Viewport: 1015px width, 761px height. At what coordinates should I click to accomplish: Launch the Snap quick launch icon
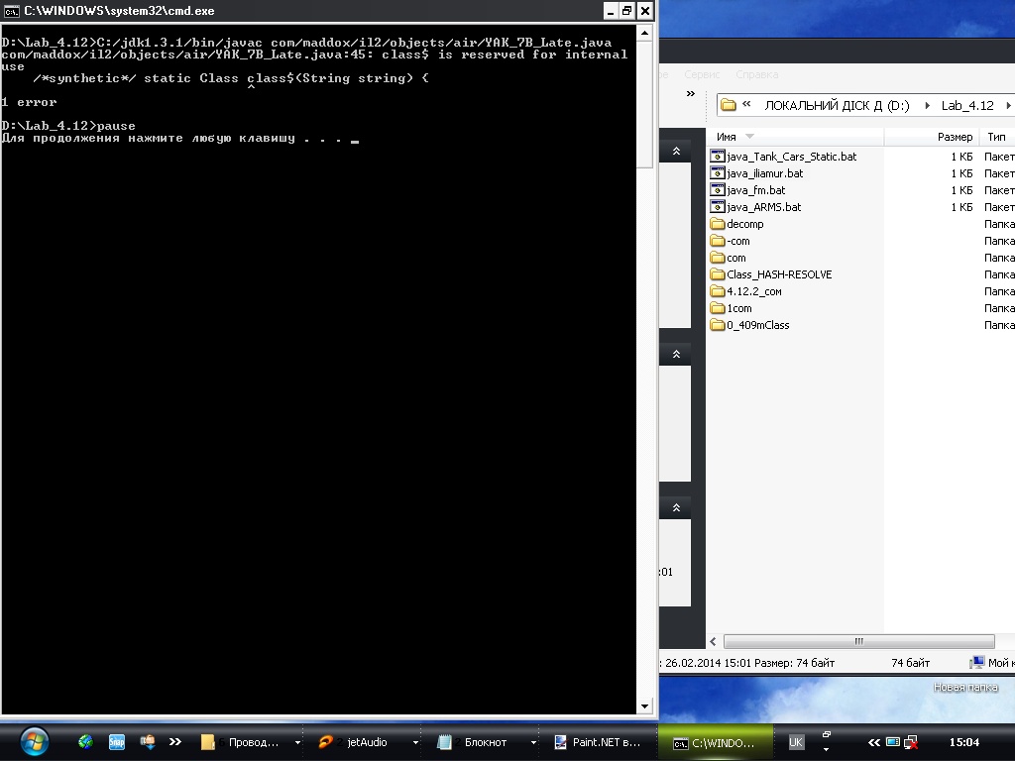pos(117,742)
